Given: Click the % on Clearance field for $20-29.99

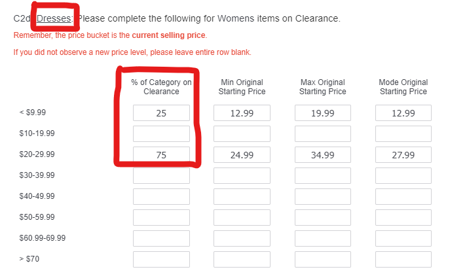Looking at the screenshot, I should click(x=161, y=155).
